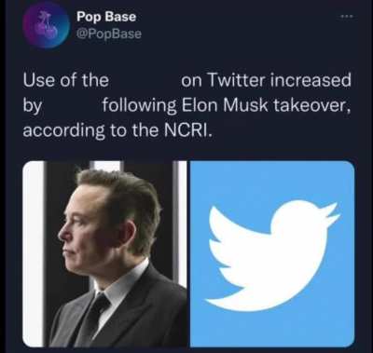Open the @PopBase handle link
Image resolution: width=373 pixels, height=353 pixels.
click(109, 34)
